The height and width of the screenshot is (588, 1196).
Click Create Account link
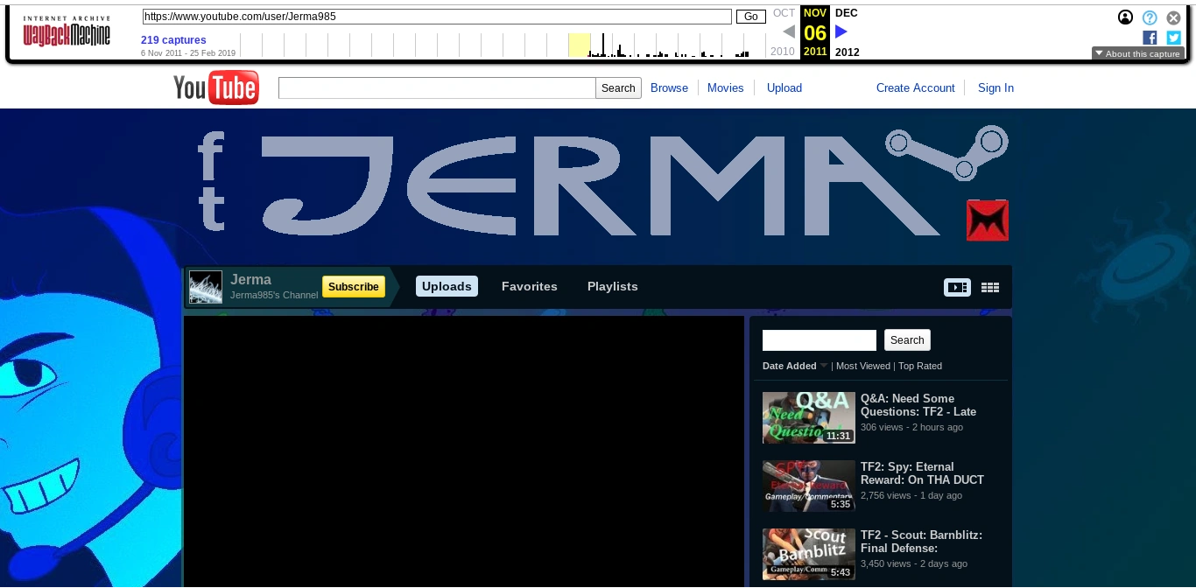(x=916, y=87)
